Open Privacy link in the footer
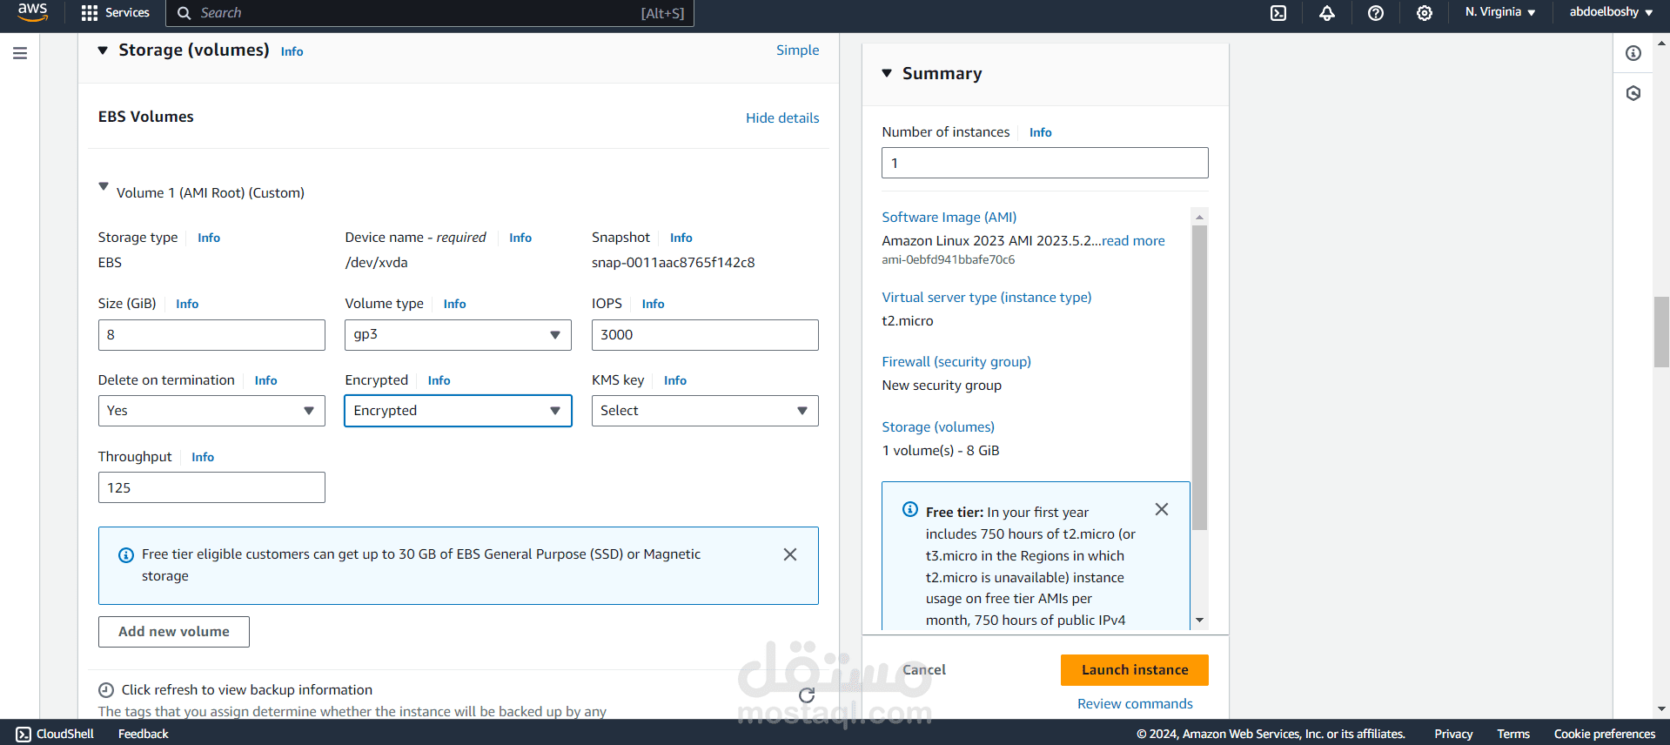 click(x=1453, y=734)
